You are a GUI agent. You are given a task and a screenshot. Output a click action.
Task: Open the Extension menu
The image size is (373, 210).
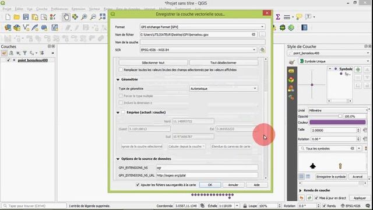tap(78, 9)
